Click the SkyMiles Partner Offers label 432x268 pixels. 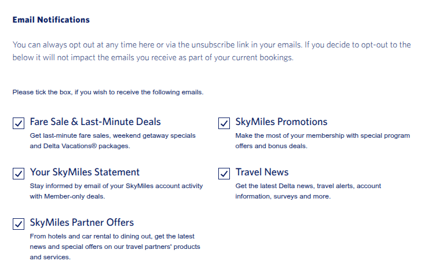82,222
